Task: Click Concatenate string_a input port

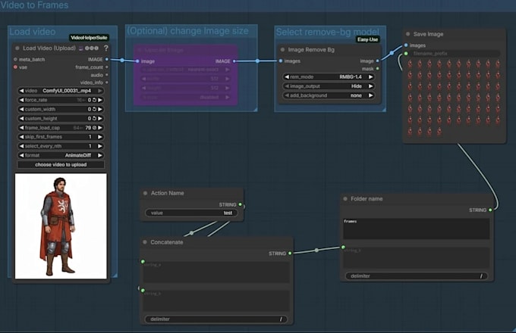Action: (143, 261)
